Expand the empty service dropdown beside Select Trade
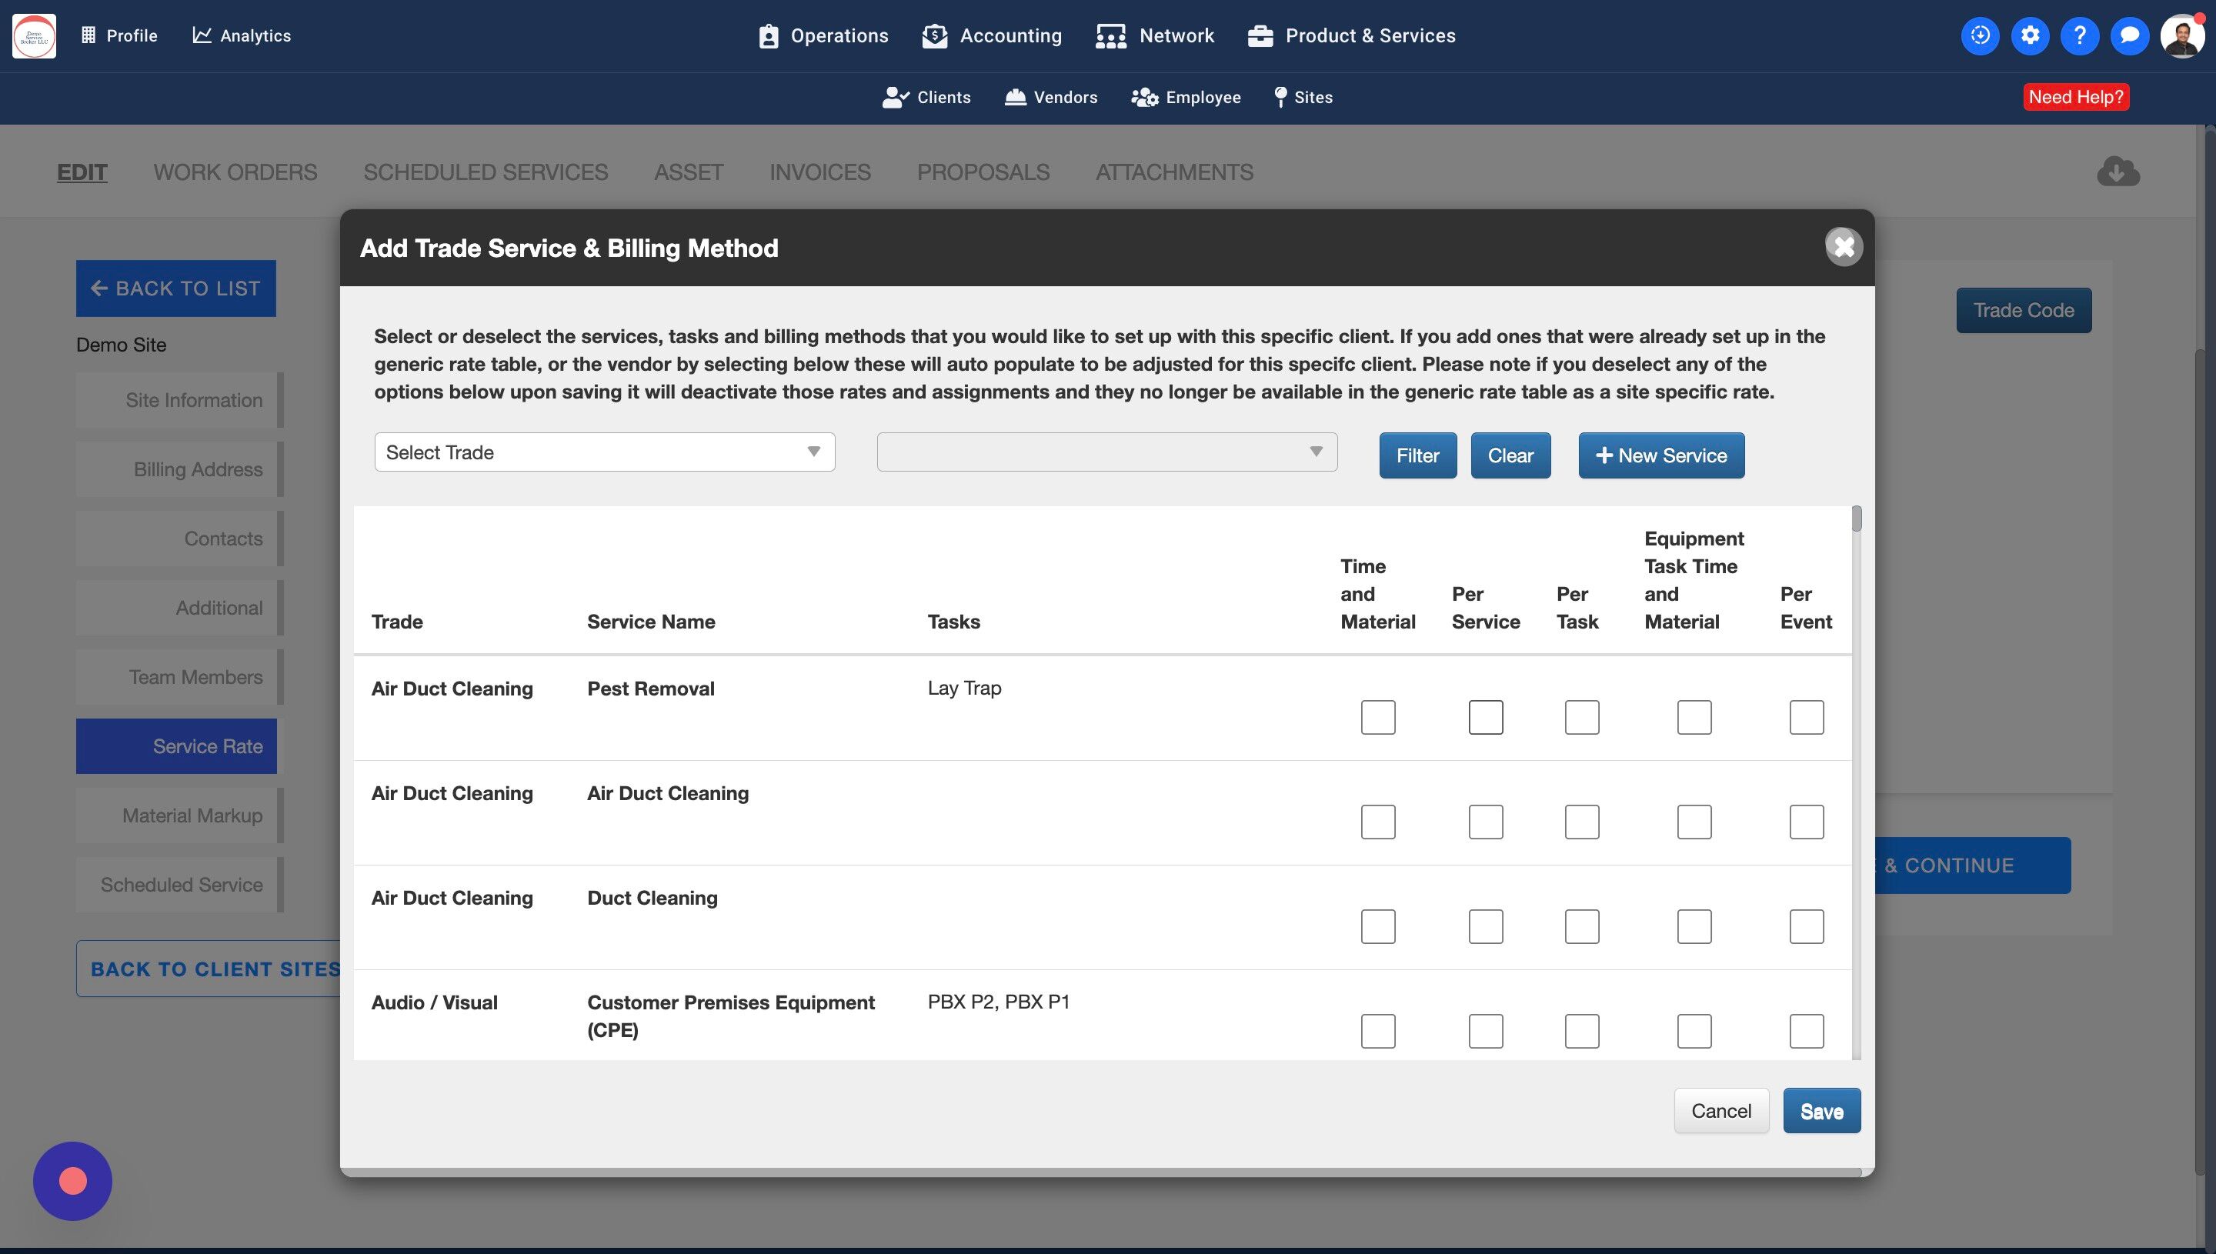The width and height of the screenshot is (2216, 1254). pyautogui.click(x=1106, y=452)
